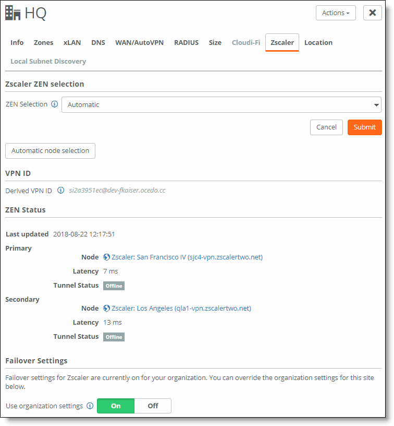Screen dimensions: 394x426
Task: Click the Zscaler ZEN selection heading
Action: click(x=45, y=84)
